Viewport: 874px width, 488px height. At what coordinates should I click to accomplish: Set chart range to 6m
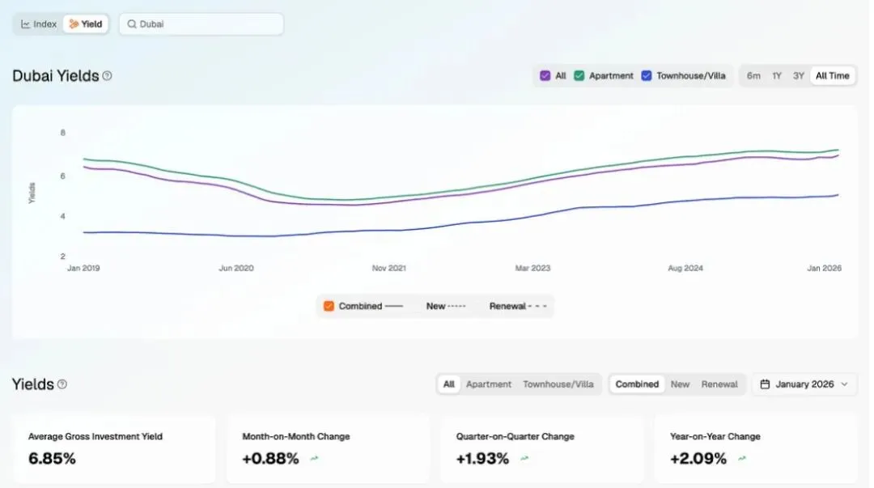click(x=753, y=76)
